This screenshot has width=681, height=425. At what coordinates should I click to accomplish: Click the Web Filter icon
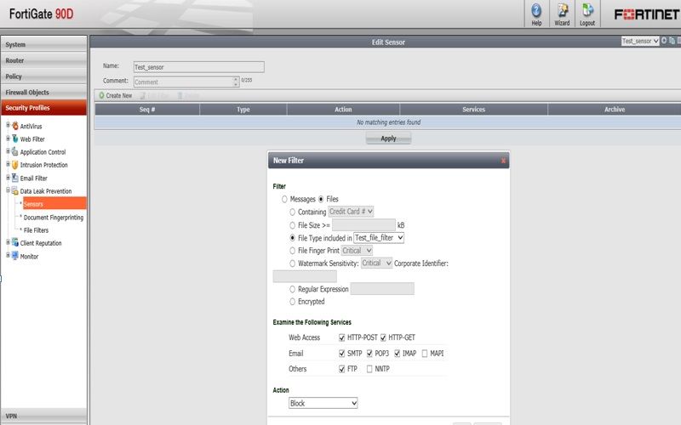[x=15, y=139]
